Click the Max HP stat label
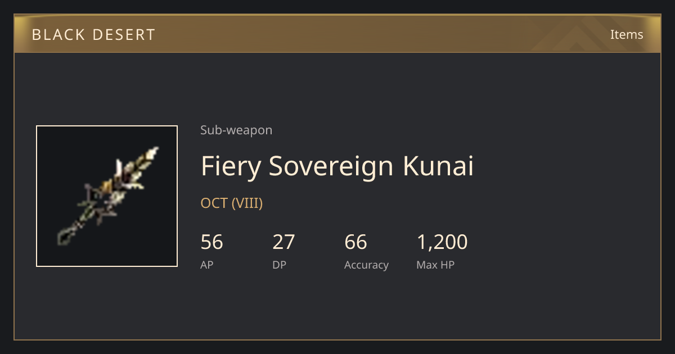Screen dimensions: 675x354 tap(435, 265)
